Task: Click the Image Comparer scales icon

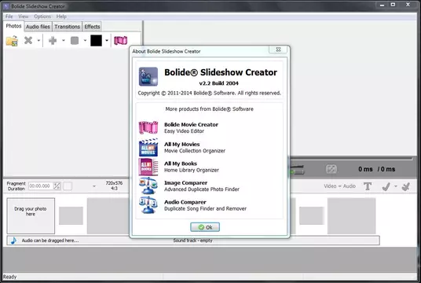Action: (x=148, y=186)
